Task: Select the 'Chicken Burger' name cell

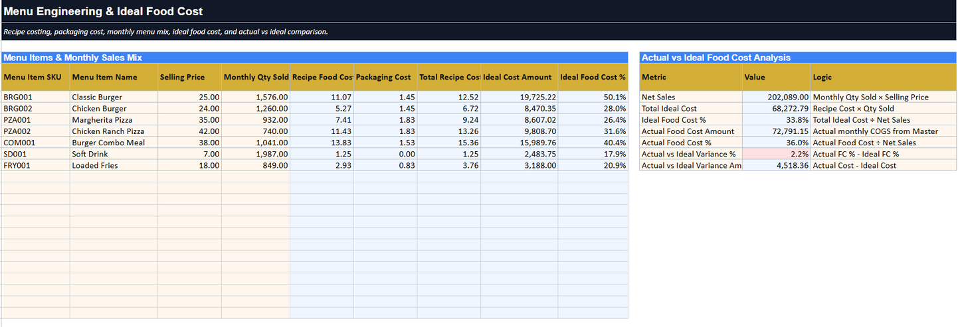Action: pos(114,108)
